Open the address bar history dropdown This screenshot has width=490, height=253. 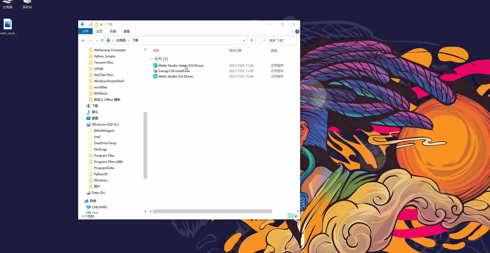(244, 41)
